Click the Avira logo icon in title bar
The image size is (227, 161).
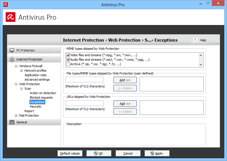tap(6, 4)
